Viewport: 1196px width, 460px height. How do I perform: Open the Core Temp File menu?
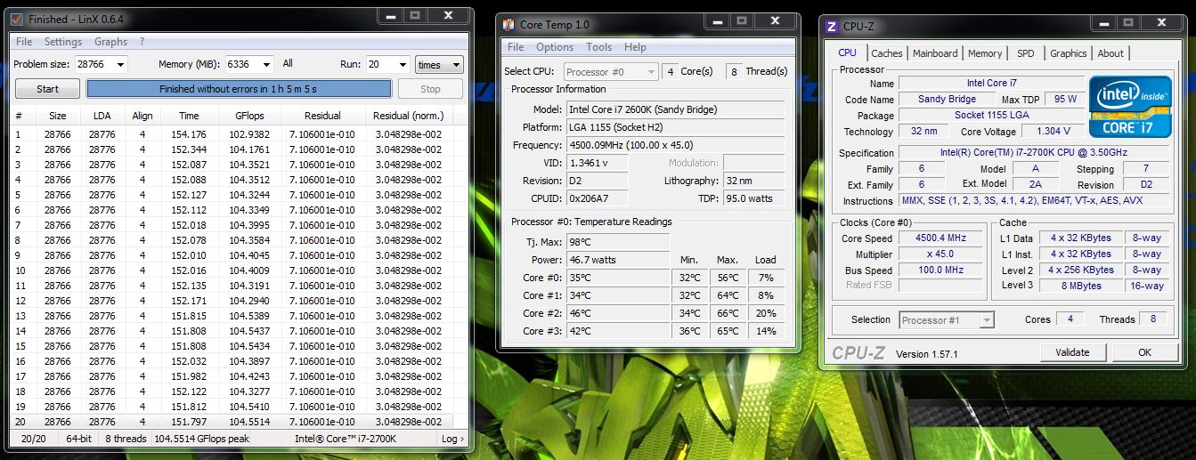(x=516, y=47)
